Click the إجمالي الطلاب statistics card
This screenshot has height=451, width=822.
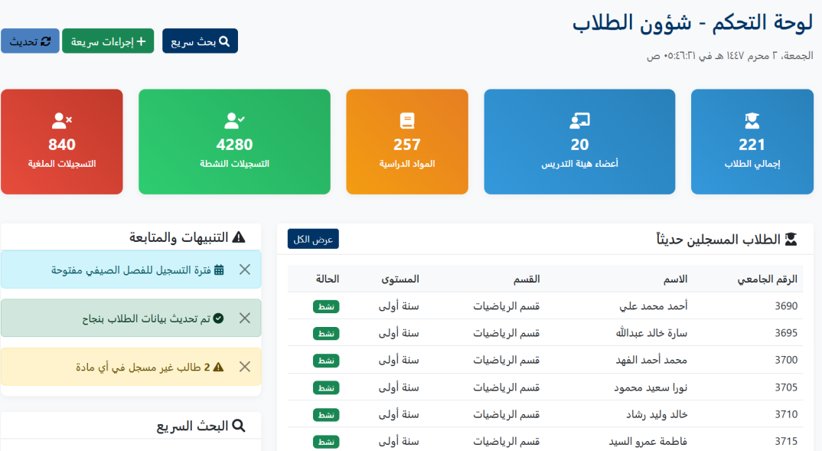[752, 142]
